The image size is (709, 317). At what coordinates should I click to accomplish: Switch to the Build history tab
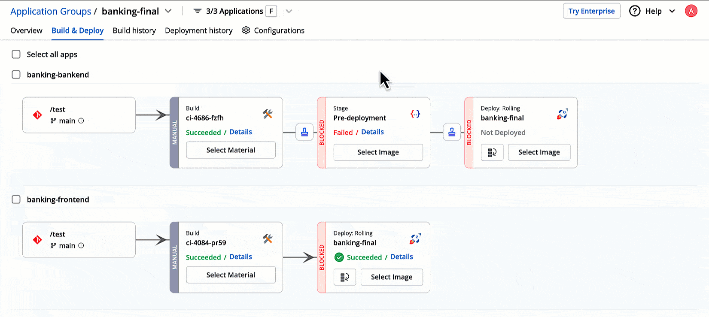point(134,30)
